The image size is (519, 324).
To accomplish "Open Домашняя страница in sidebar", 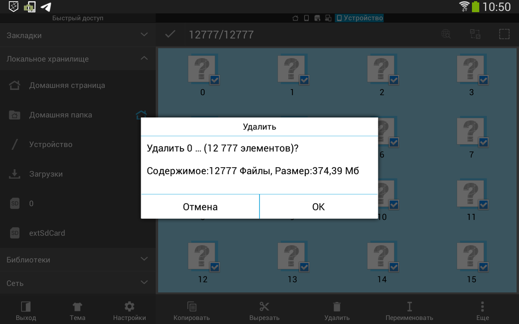I will [x=78, y=86].
